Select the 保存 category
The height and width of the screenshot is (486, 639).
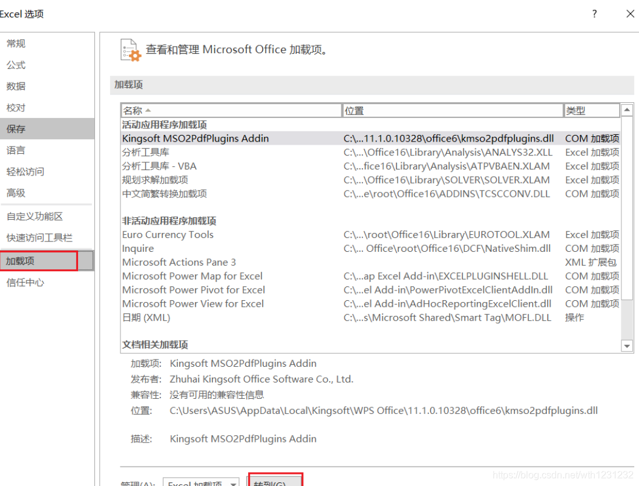(x=47, y=129)
